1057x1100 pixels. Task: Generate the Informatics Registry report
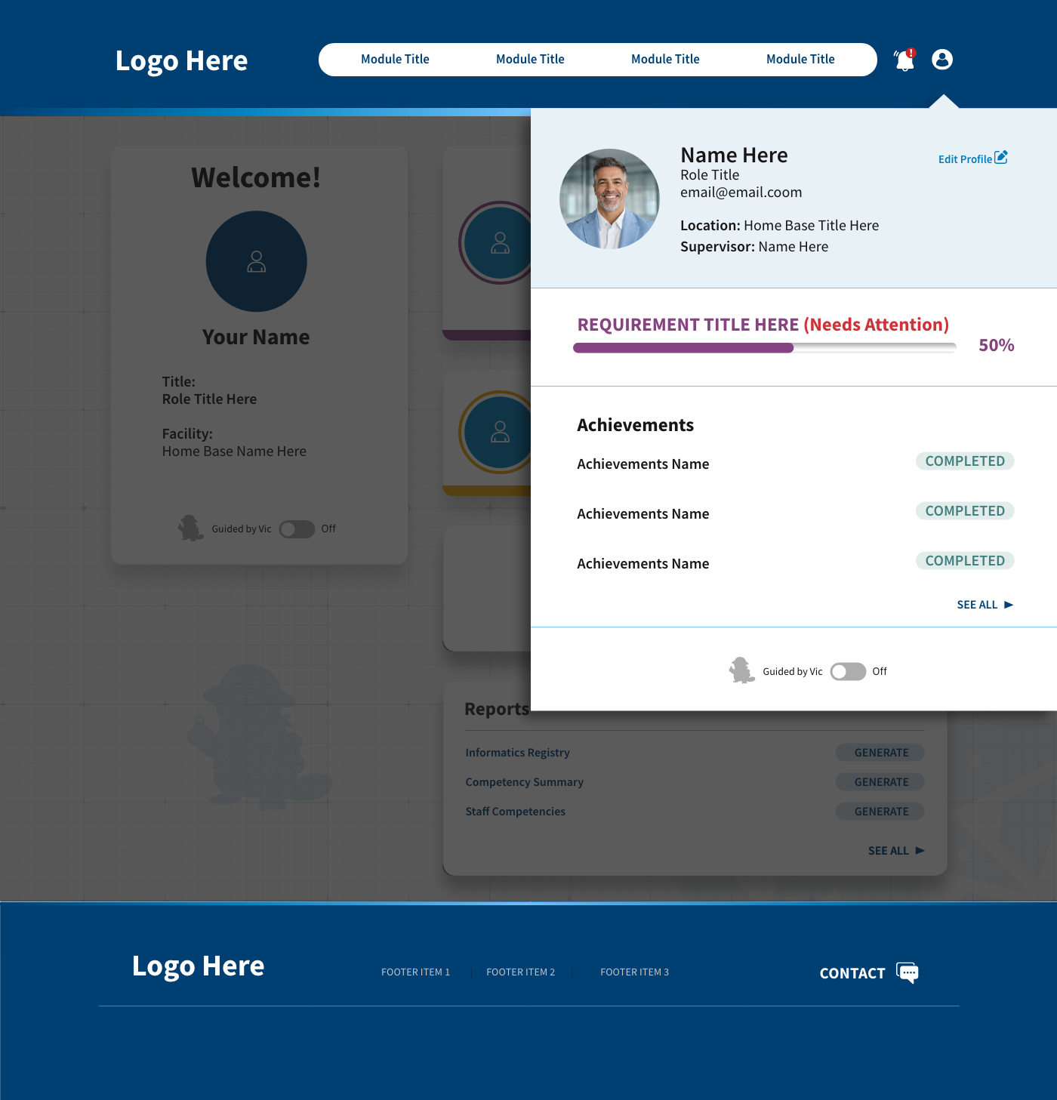click(880, 752)
